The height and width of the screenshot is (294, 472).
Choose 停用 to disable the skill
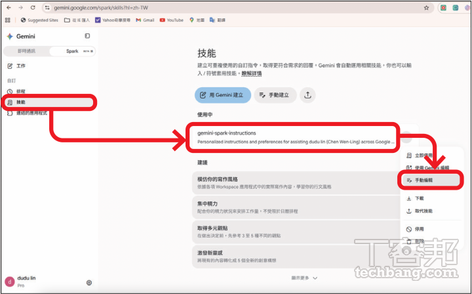[x=431, y=229]
